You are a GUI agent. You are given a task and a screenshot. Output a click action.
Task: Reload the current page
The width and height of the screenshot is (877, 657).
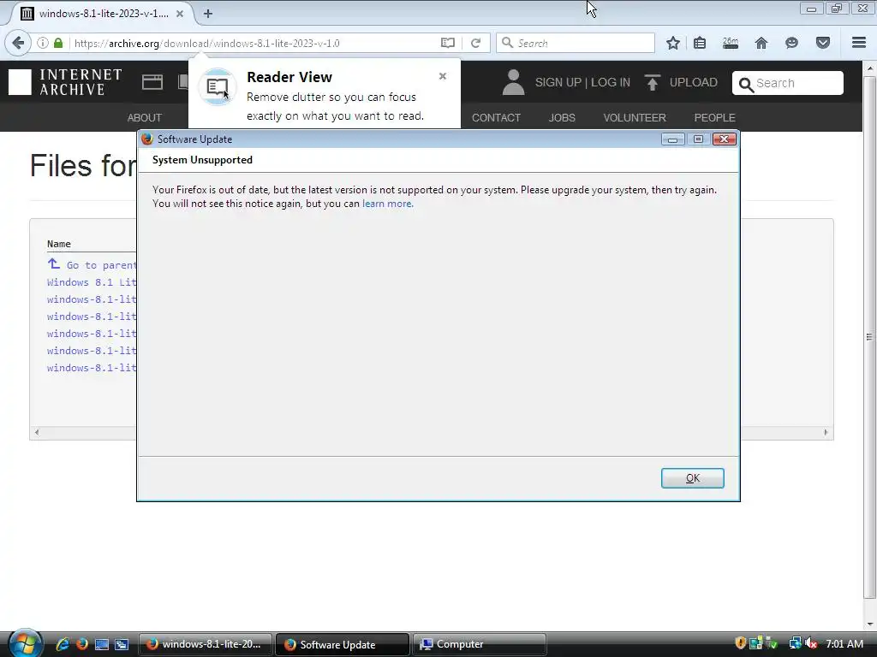(x=476, y=43)
